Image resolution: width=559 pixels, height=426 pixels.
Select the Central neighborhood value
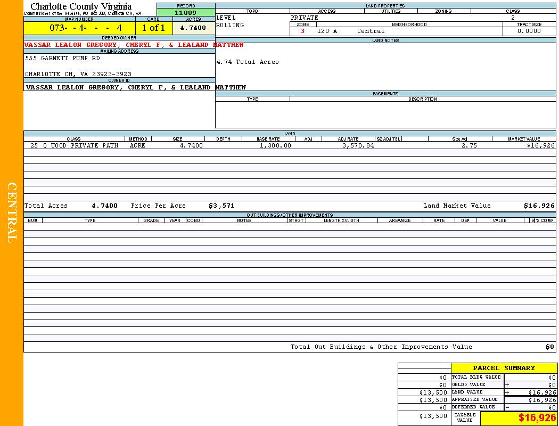point(371,31)
